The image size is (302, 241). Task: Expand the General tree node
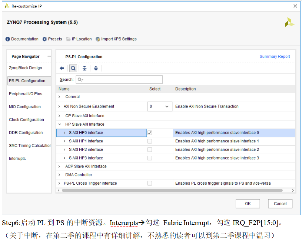(x=59, y=97)
